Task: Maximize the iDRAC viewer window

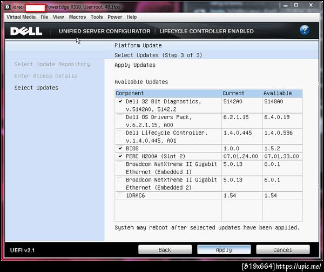Action: (x=296, y=5)
